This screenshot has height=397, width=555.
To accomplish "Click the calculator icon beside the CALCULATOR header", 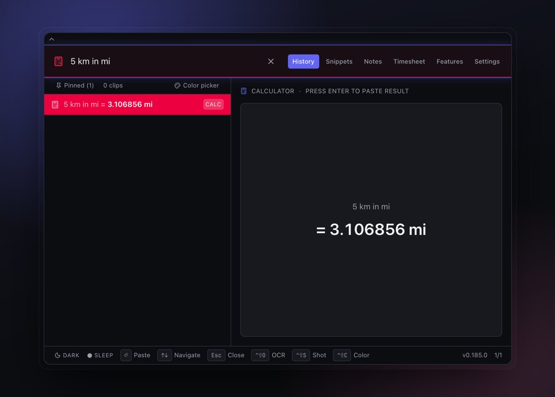I will [x=243, y=91].
